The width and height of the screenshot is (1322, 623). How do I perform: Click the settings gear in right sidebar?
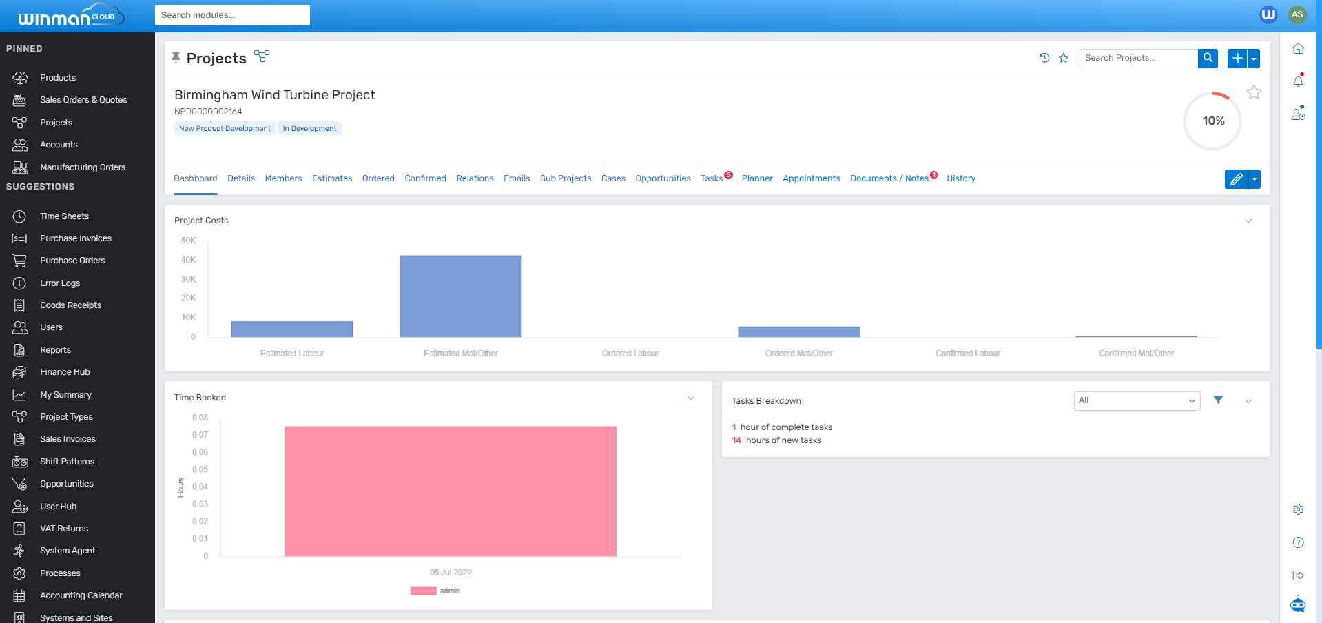(1298, 509)
